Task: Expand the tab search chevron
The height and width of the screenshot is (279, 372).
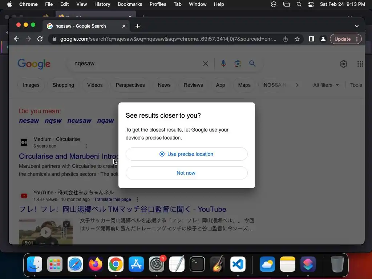Action: (357, 26)
